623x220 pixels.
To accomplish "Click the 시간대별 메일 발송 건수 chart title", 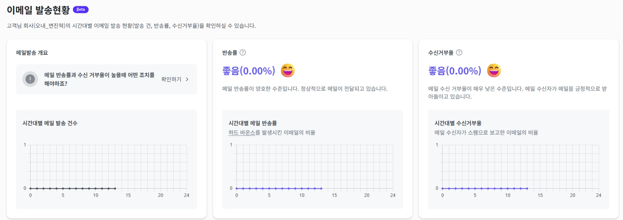I will pyautogui.click(x=50, y=123).
